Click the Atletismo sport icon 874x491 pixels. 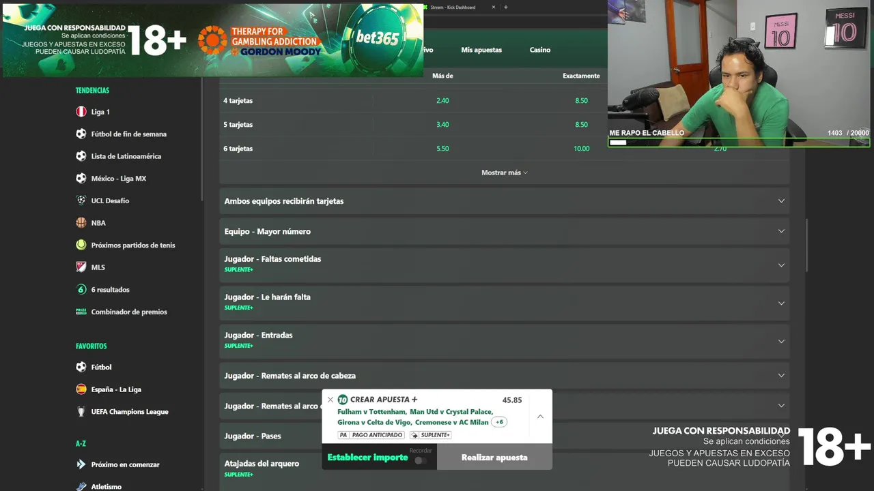[81, 486]
